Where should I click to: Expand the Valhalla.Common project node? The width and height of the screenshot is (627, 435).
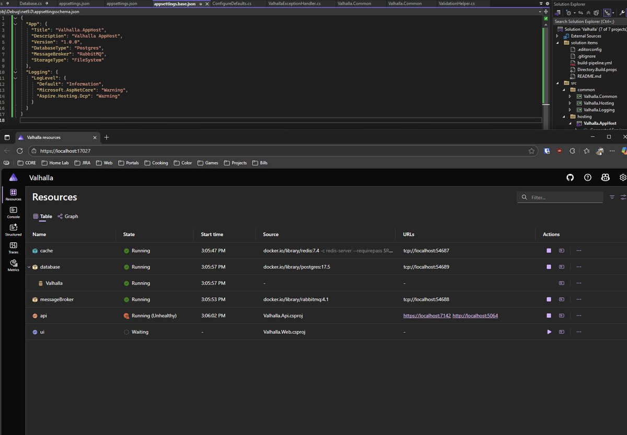[571, 97]
